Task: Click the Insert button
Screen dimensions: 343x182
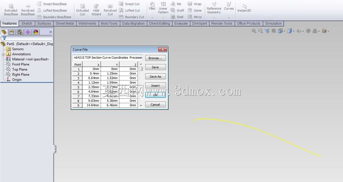Action: pos(155,86)
